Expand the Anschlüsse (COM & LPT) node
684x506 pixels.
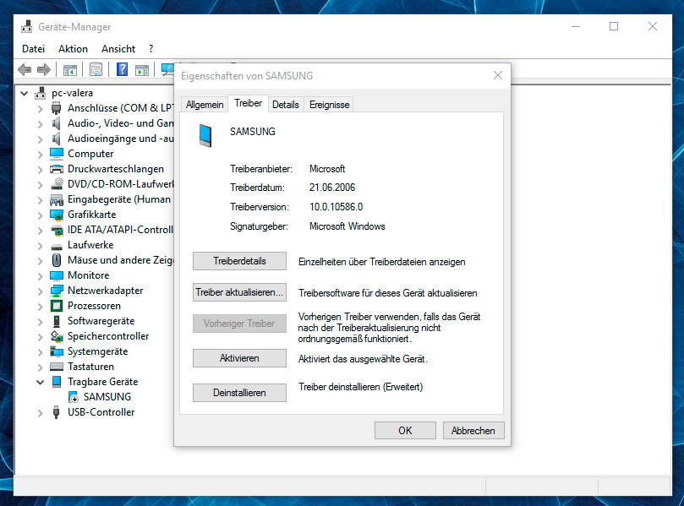point(40,108)
